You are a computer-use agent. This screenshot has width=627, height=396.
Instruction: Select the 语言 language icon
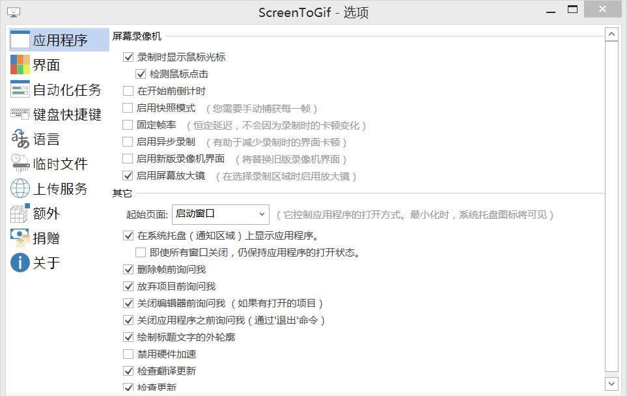[20, 139]
